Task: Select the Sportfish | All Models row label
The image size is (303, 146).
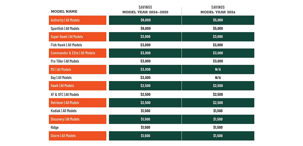Action: point(65,28)
